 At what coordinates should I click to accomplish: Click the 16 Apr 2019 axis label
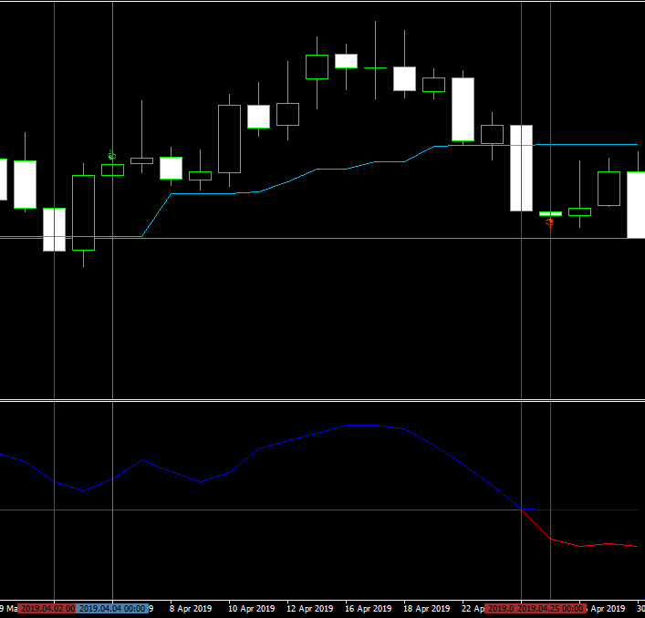click(x=369, y=609)
